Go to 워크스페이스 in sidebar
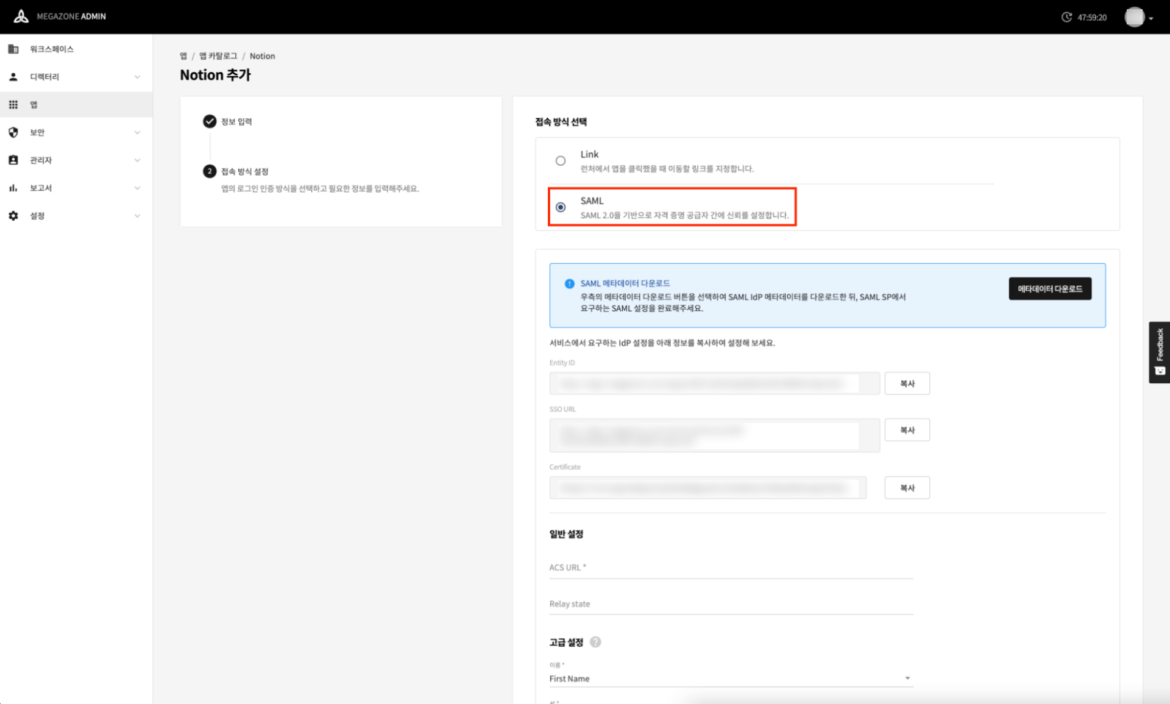 [x=76, y=49]
